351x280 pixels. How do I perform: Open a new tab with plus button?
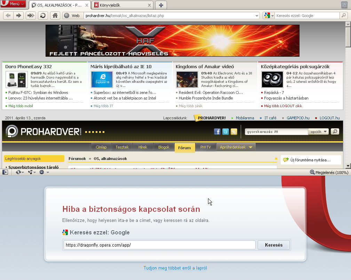pos(161,5)
